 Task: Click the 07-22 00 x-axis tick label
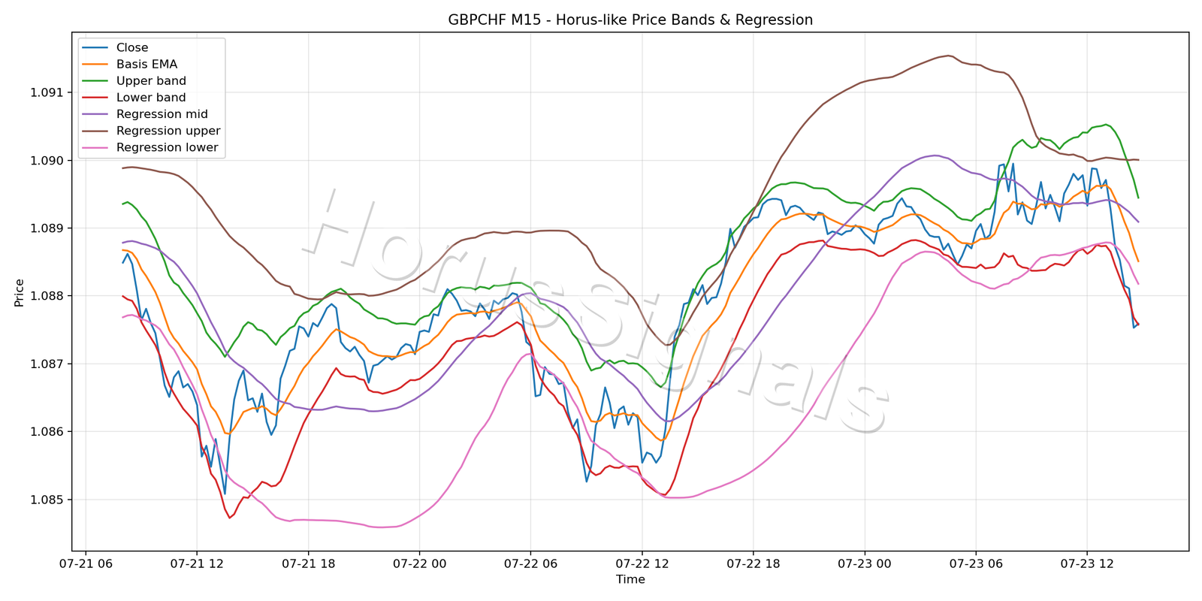tap(419, 563)
